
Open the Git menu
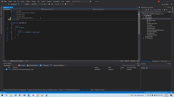coord(18,1)
